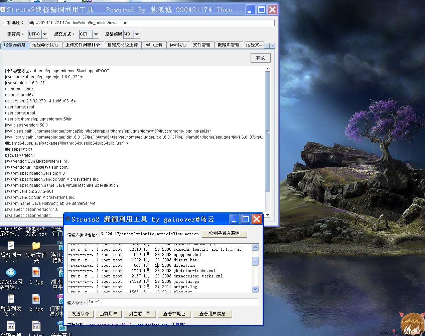Click the gainover window title bar icon
The image size is (425, 336).
[68, 219]
